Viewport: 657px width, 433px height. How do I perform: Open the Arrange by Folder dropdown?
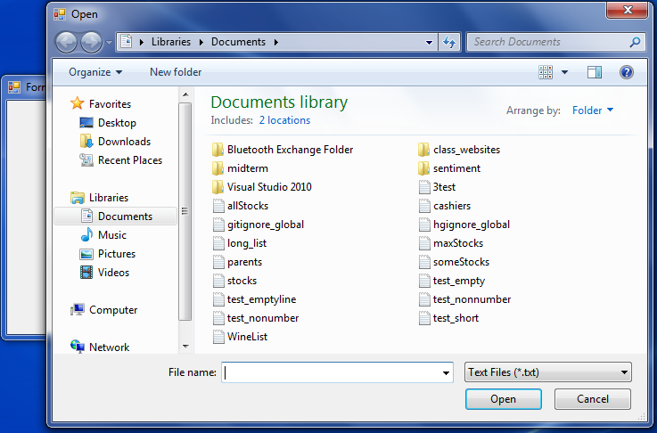click(x=593, y=110)
